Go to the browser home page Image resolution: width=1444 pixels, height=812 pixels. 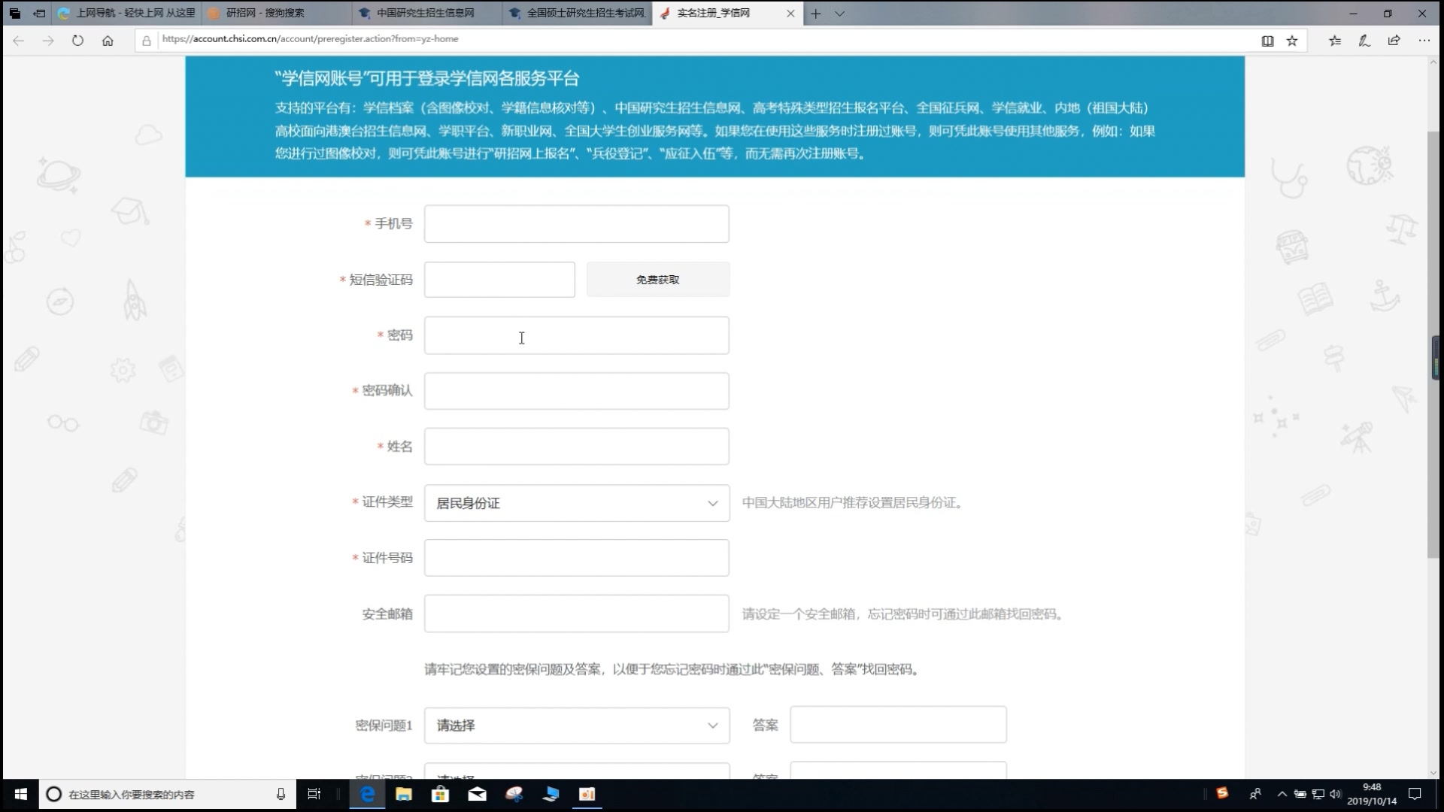[x=108, y=41]
